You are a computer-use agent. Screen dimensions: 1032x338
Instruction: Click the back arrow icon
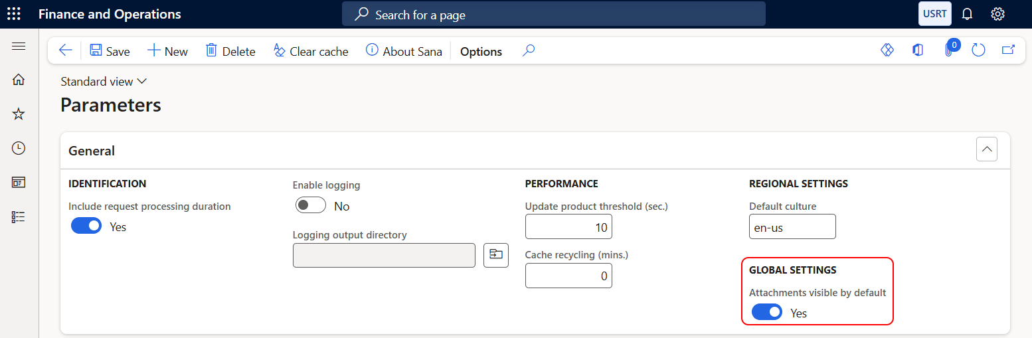coord(65,50)
